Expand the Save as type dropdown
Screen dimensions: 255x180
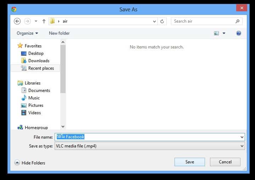242,146
